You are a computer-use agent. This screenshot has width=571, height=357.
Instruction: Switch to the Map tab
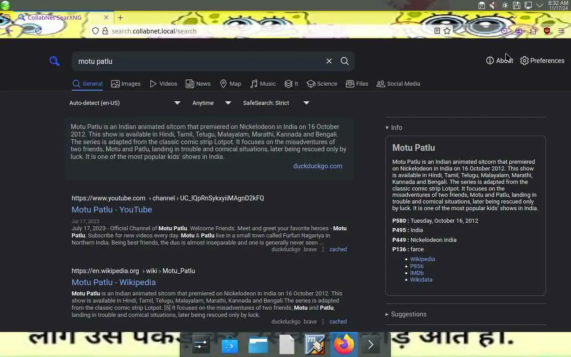coord(231,83)
